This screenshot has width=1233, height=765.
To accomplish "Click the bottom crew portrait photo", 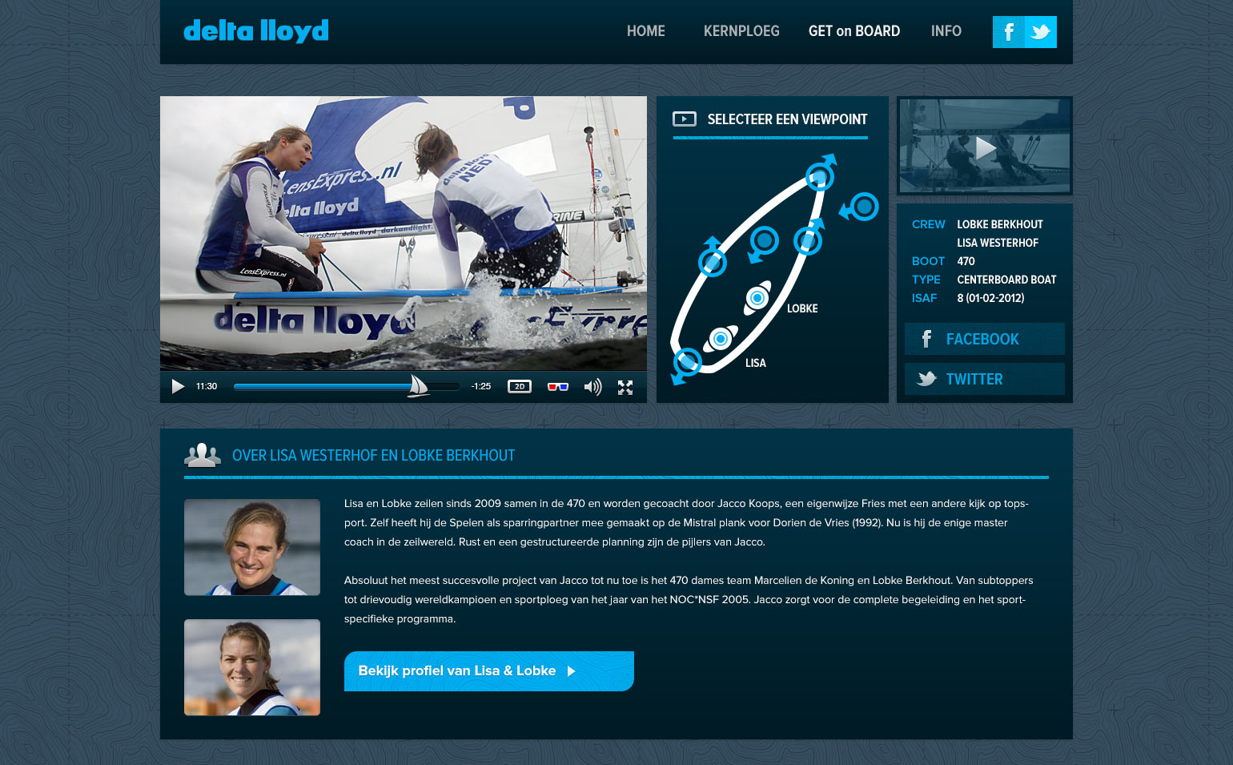I will pyautogui.click(x=252, y=667).
